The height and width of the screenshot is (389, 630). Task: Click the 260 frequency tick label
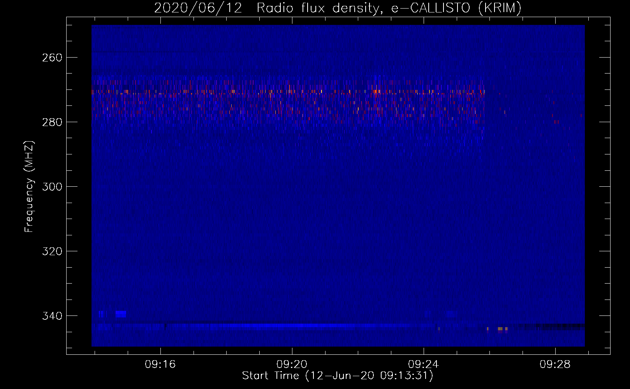tap(52, 58)
